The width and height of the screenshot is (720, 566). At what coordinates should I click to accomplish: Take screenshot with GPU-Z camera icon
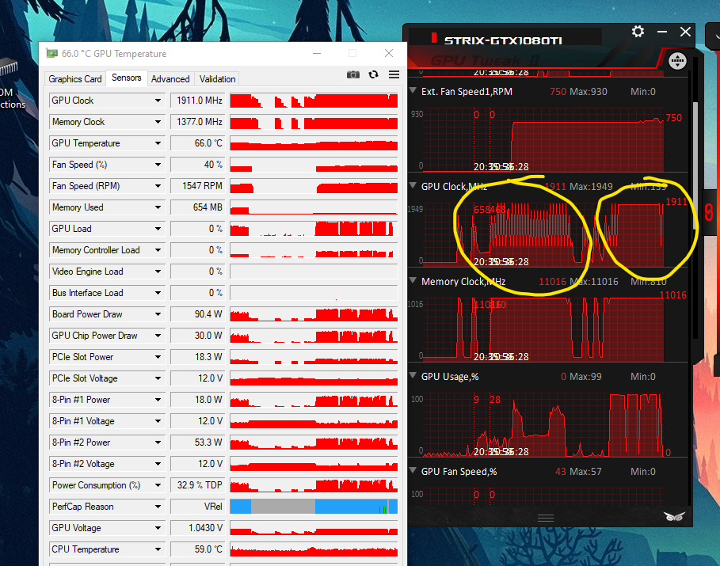pyautogui.click(x=352, y=74)
